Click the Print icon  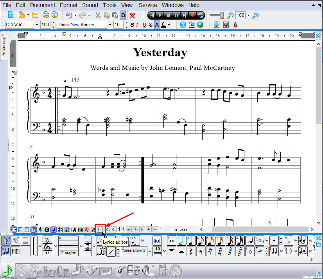click(46, 15)
